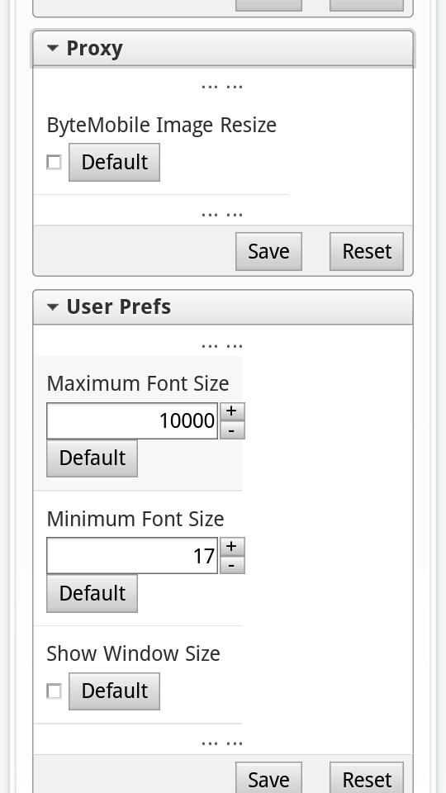The width and height of the screenshot is (446, 793).
Task: Enable ByteMobile Image Resize checkbox
Action: (x=55, y=163)
